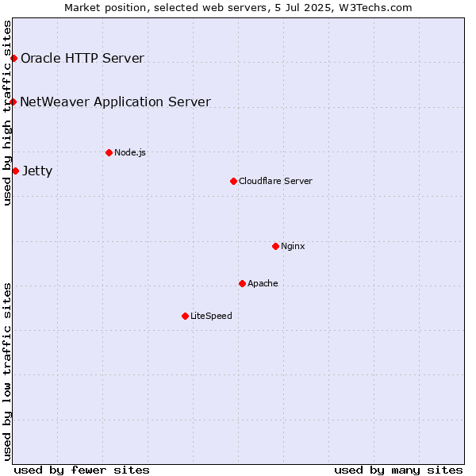Click the Apache red data point
Viewport: 476px width, 476px height.
point(242,283)
